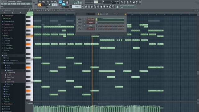Select the piano roll Paint brush tool
This screenshot has width=199, height=112.
point(39,10)
